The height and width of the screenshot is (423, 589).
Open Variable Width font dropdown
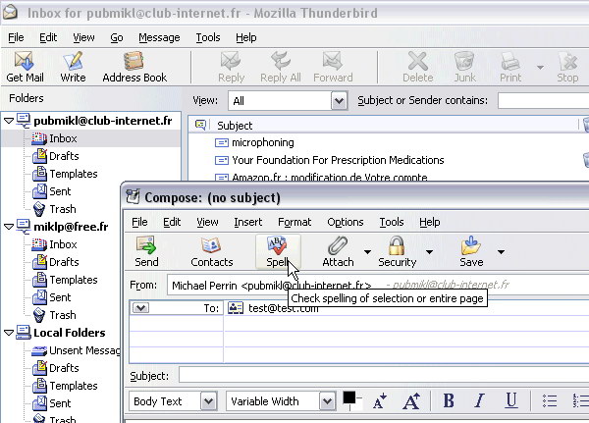click(327, 401)
